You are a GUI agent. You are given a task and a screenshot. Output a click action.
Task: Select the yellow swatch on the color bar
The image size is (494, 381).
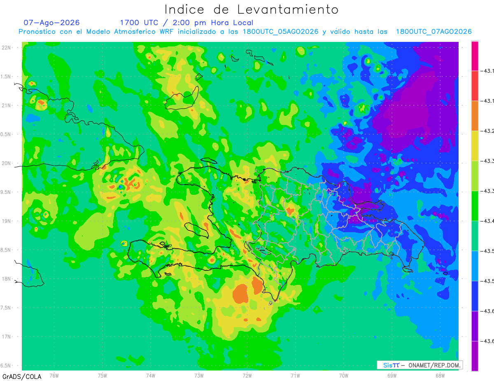click(475, 146)
